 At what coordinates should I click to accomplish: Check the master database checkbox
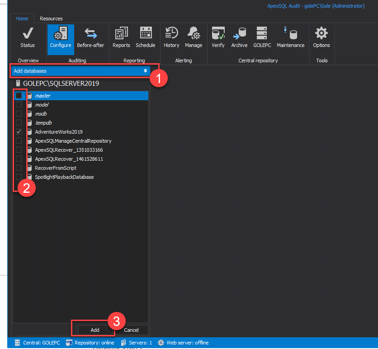(19, 96)
